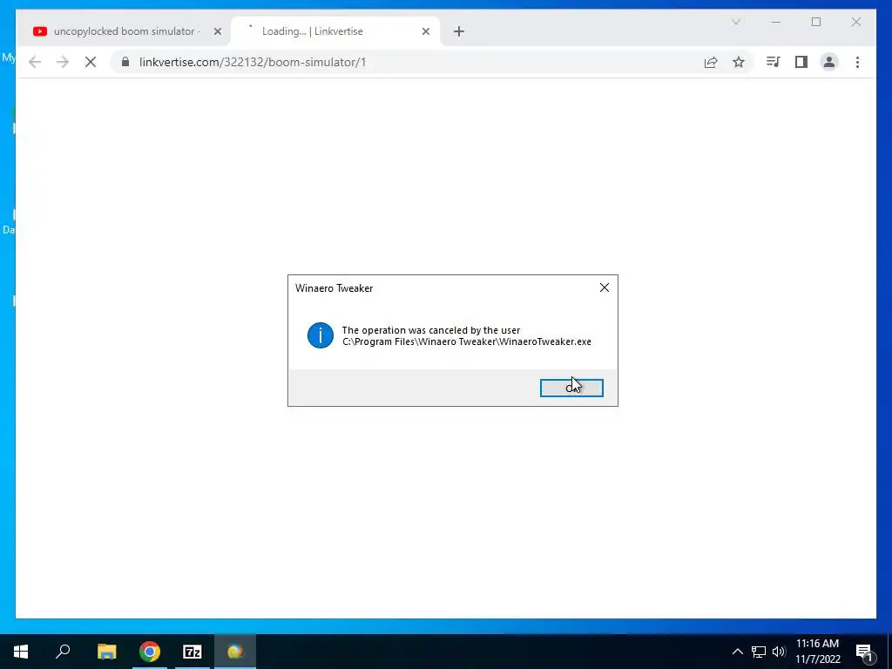Click 'The operation was canceled by the user' text
This screenshot has height=669, width=892.
click(430, 330)
